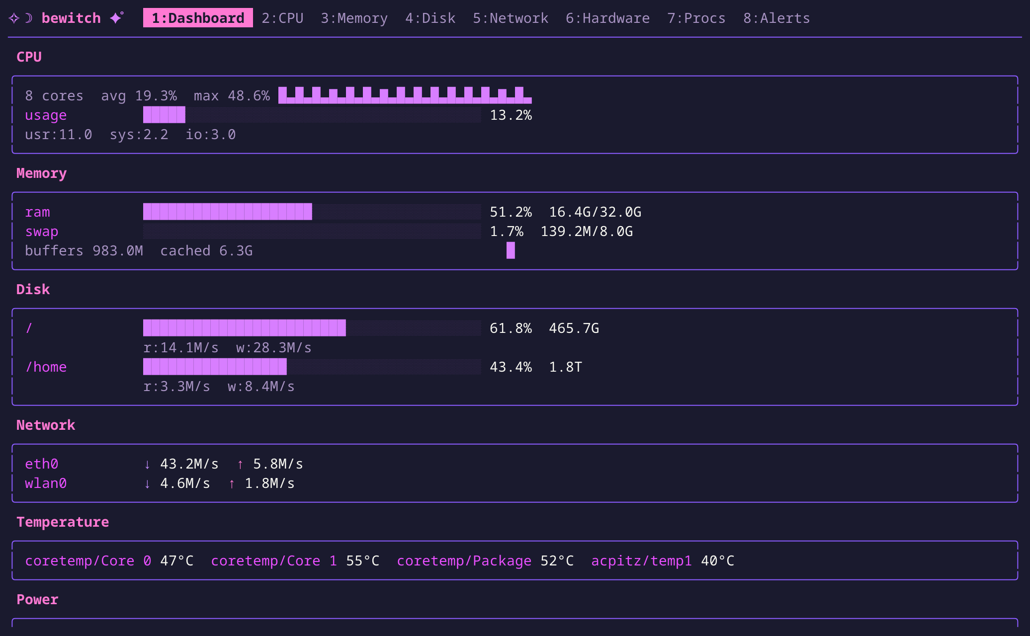
Task: Open the 2:CPU tab
Action: click(282, 18)
